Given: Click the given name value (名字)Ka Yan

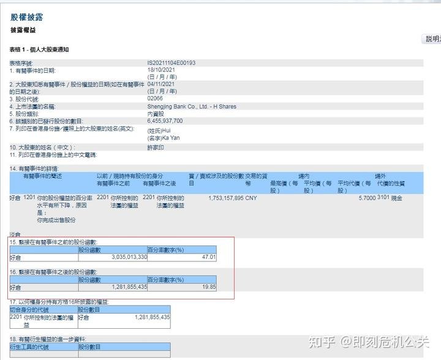Looking at the screenshot, I should pos(164,138).
